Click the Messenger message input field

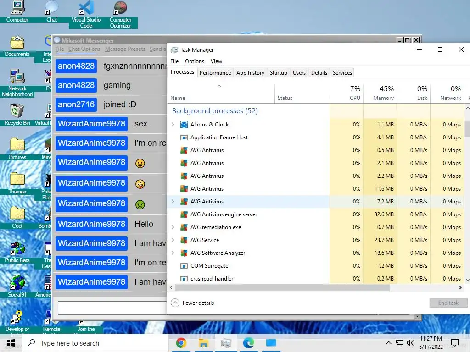[112, 308]
